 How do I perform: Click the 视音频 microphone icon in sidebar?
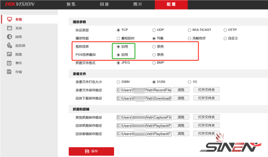coord(9,45)
